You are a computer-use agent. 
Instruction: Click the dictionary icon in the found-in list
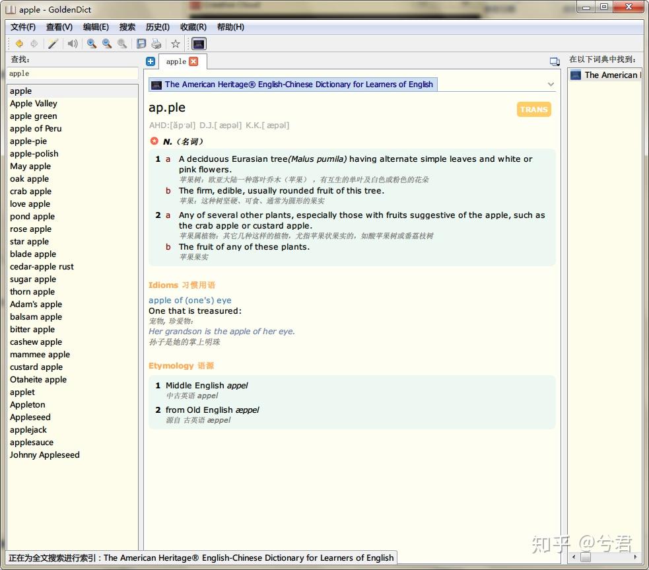(x=575, y=75)
